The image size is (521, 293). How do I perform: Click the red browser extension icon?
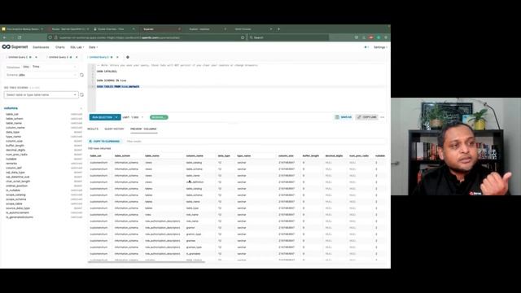[371, 37]
